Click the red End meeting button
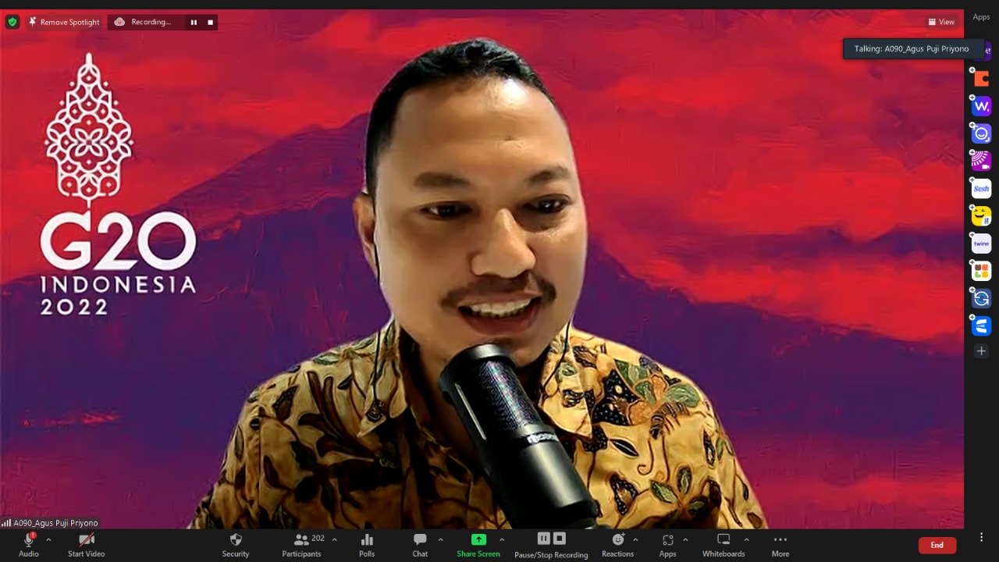Image resolution: width=999 pixels, height=562 pixels. point(937,545)
